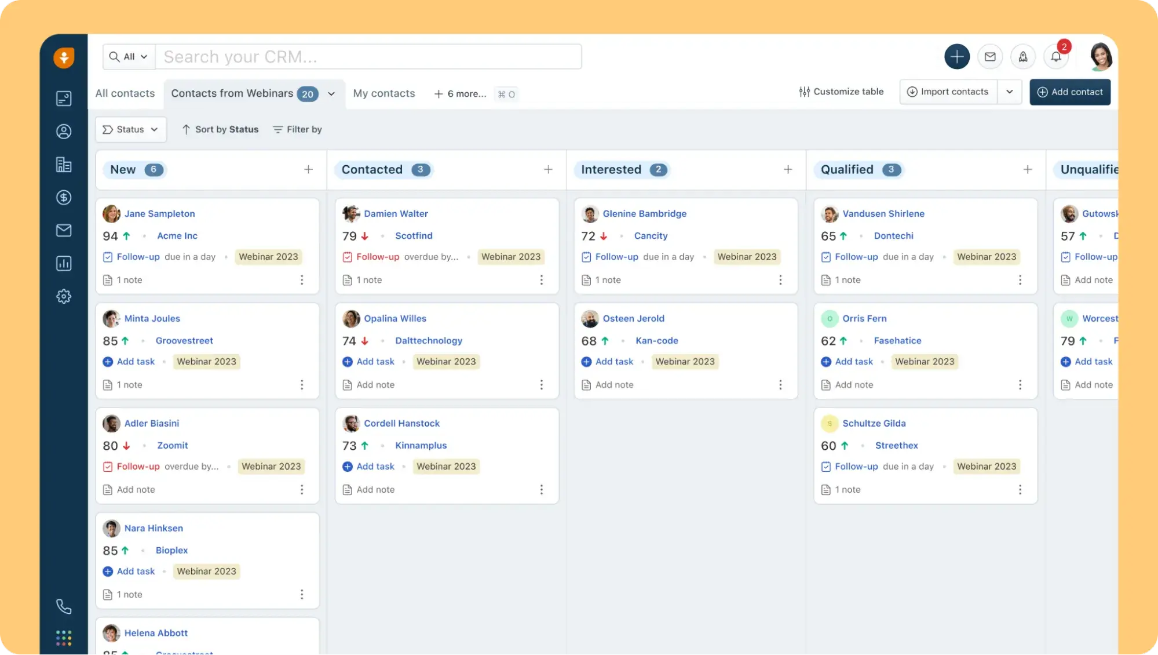
Task: Switch to the My contacts tab
Action: [x=383, y=93]
